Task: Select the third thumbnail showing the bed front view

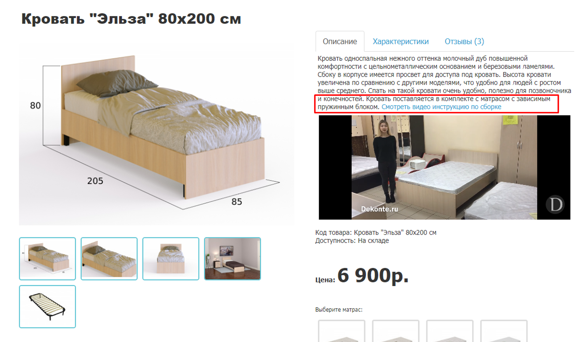Action: point(171,259)
